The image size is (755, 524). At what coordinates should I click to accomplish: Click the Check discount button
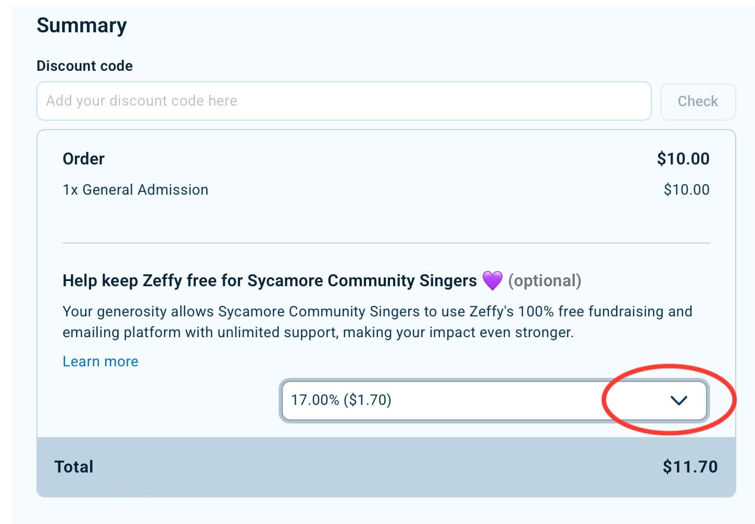698,101
